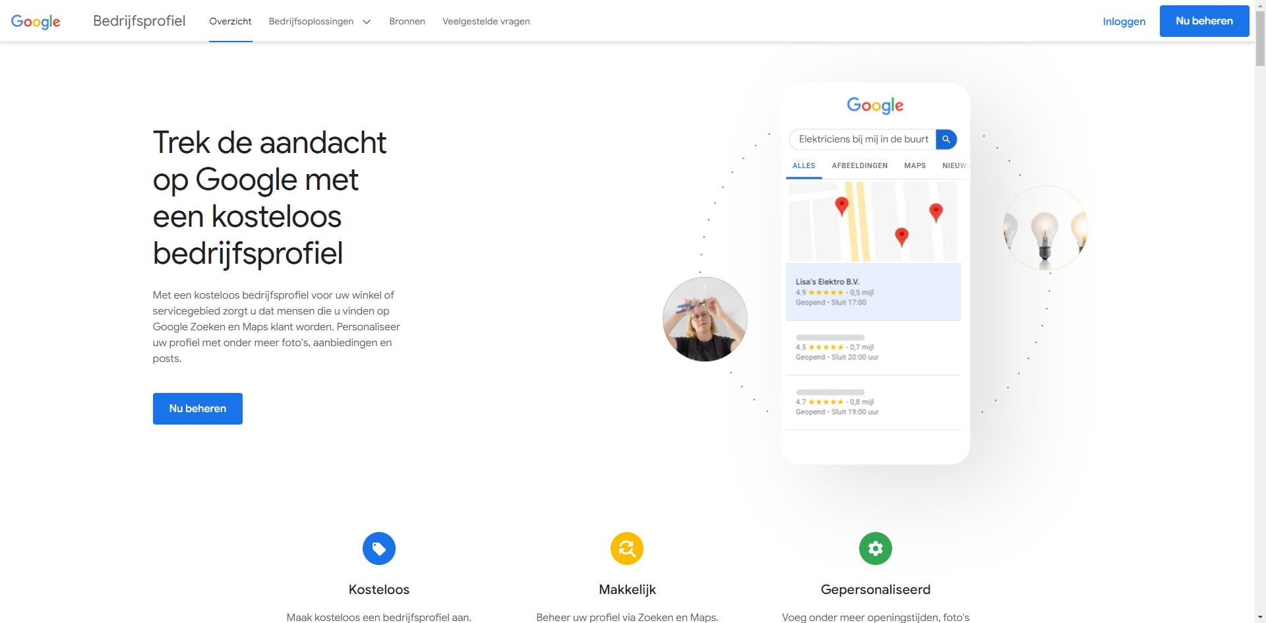
Task: Open the Overzicht tab
Action: pyautogui.click(x=230, y=21)
